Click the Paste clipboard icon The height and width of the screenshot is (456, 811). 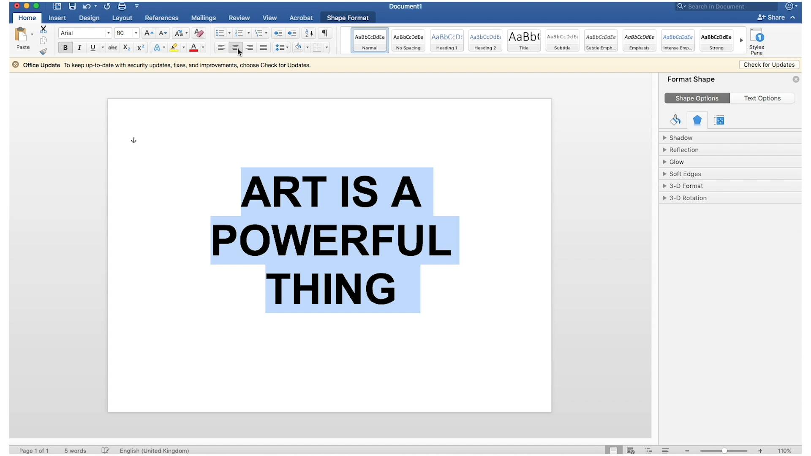[21, 34]
